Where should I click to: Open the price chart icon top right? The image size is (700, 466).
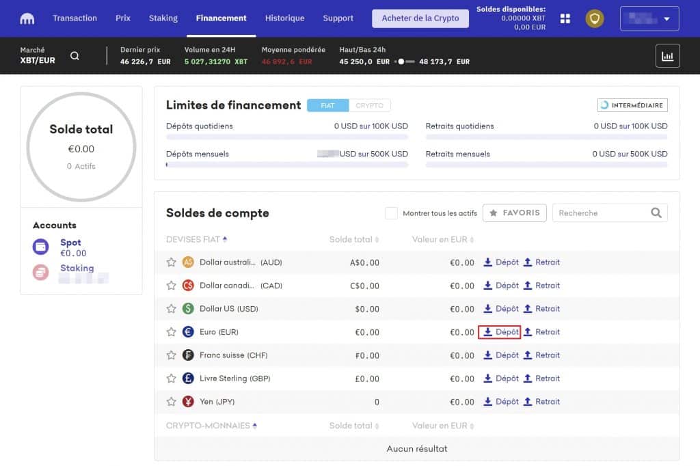coord(667,55)
